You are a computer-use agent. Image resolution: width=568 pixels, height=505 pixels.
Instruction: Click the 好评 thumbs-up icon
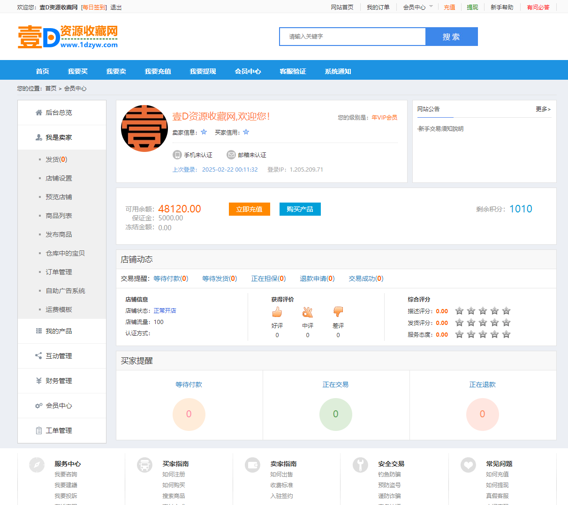coord(277,312)
